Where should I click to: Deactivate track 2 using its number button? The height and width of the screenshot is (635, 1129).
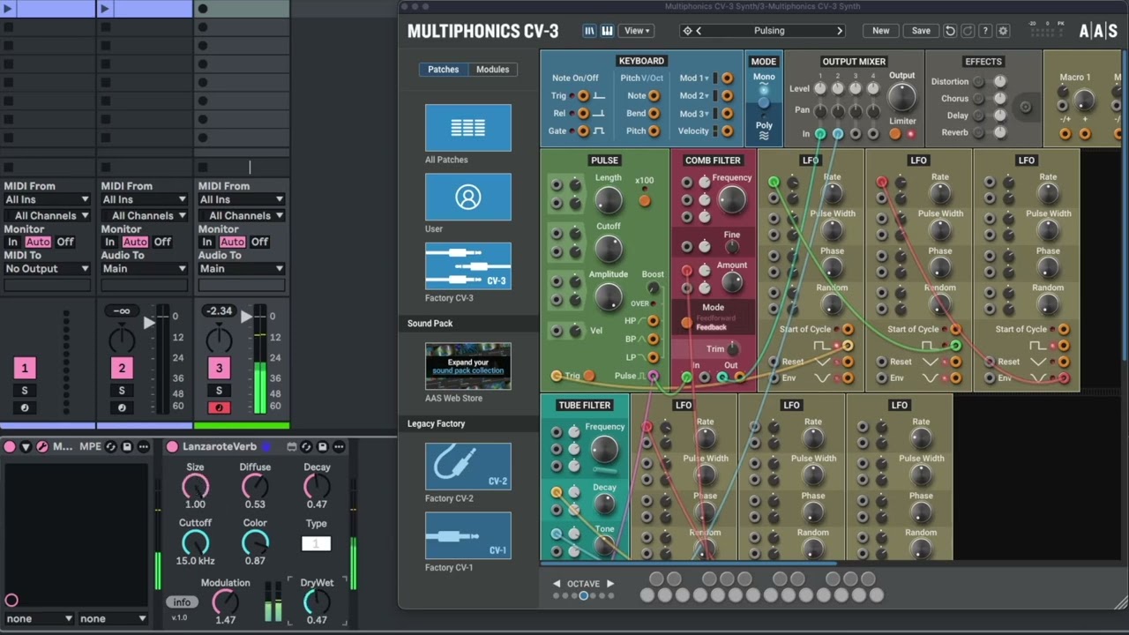122,369
